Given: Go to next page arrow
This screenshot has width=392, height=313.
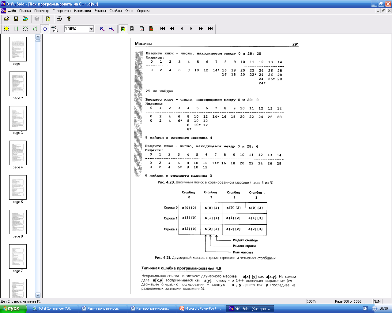Looking at the screenshot, I should click(191, 29).
